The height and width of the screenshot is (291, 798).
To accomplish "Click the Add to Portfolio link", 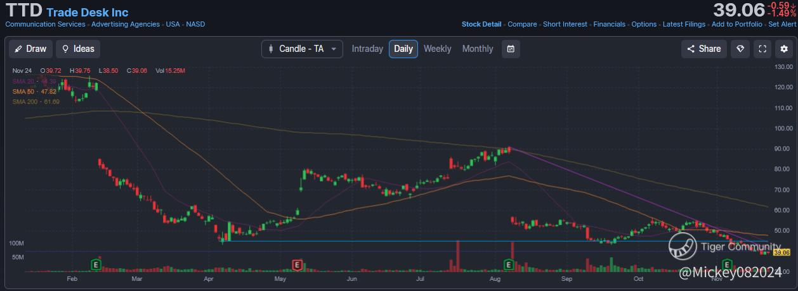I will coord(736,25).
